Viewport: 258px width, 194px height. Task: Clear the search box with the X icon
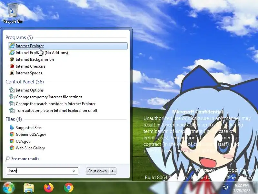[74, 171]
